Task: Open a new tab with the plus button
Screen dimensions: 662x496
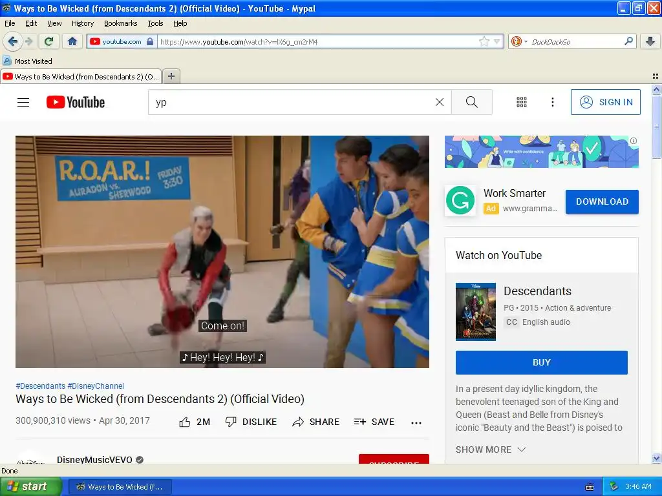Action: (x=171, y=76)
